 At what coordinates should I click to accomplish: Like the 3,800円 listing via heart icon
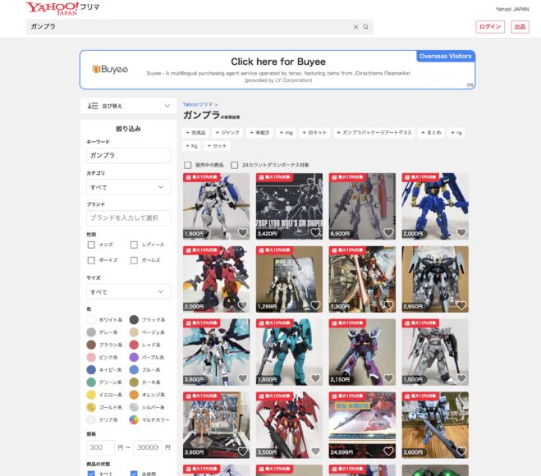(242, 378)
